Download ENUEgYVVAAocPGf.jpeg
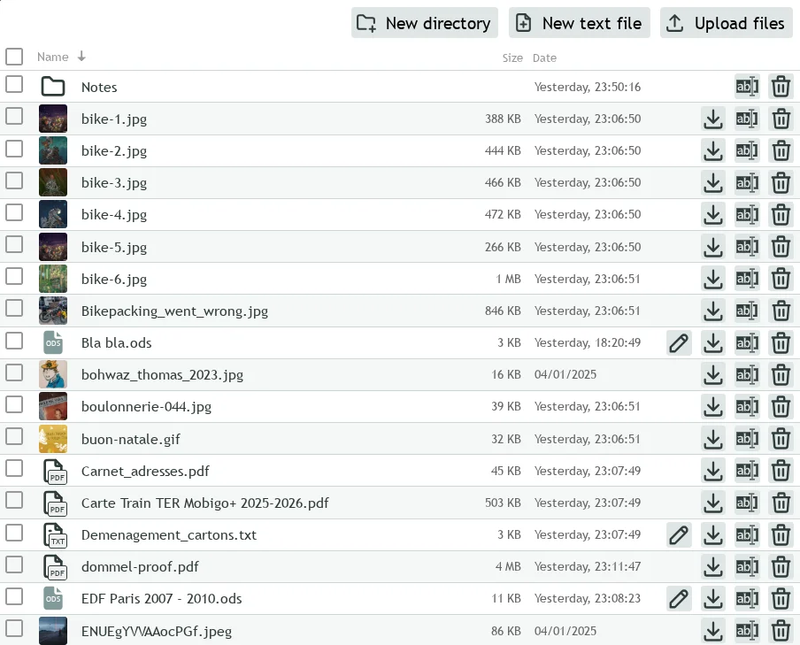 (712, 631)
